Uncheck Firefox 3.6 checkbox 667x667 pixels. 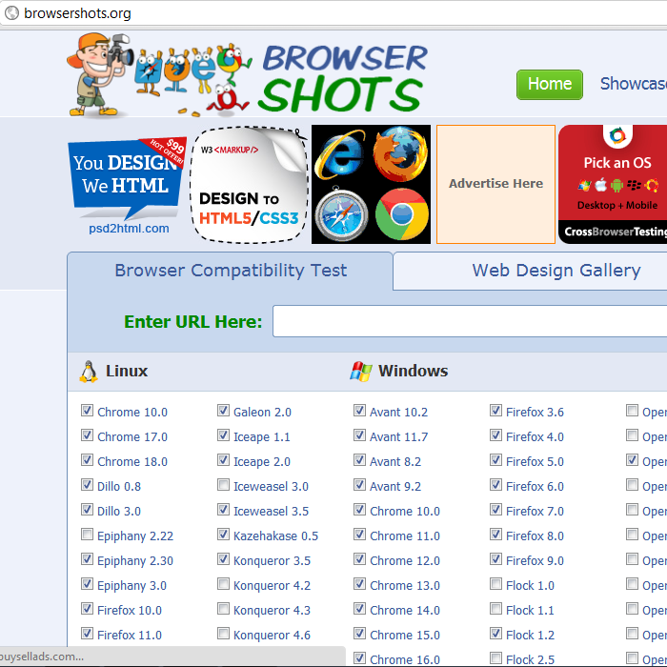495,411
